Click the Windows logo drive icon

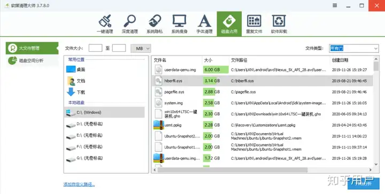[x=71, y=113]
